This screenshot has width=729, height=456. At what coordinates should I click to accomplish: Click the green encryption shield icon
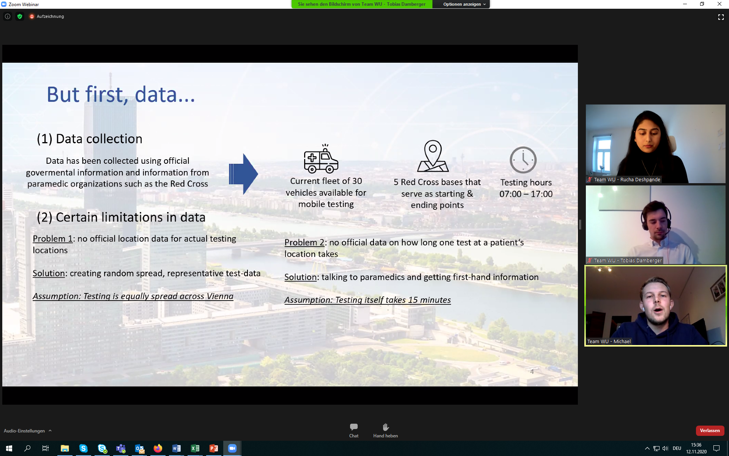point(20,16)
